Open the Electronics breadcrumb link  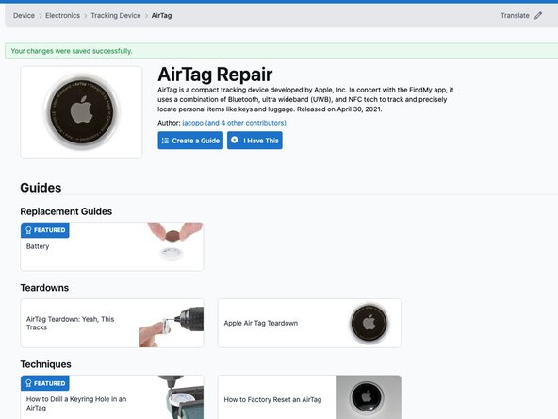coord(62,16)
